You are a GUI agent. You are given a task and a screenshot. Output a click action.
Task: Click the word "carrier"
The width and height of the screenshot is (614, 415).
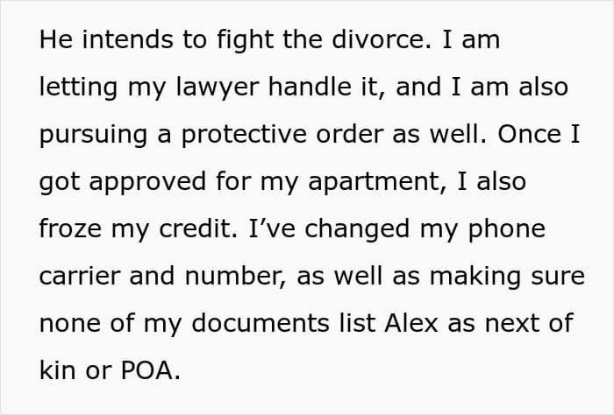[x=79, y=276]
